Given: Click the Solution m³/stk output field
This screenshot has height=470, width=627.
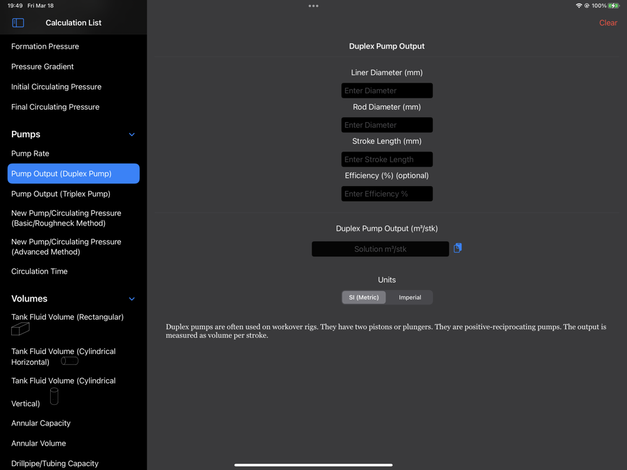Looking at the screenshot, I should point(381,249).
